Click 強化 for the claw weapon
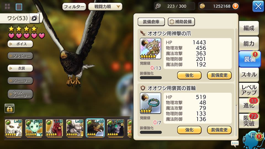Image resolution: width=265 pixels, height=149 pixels. [189, 75]
